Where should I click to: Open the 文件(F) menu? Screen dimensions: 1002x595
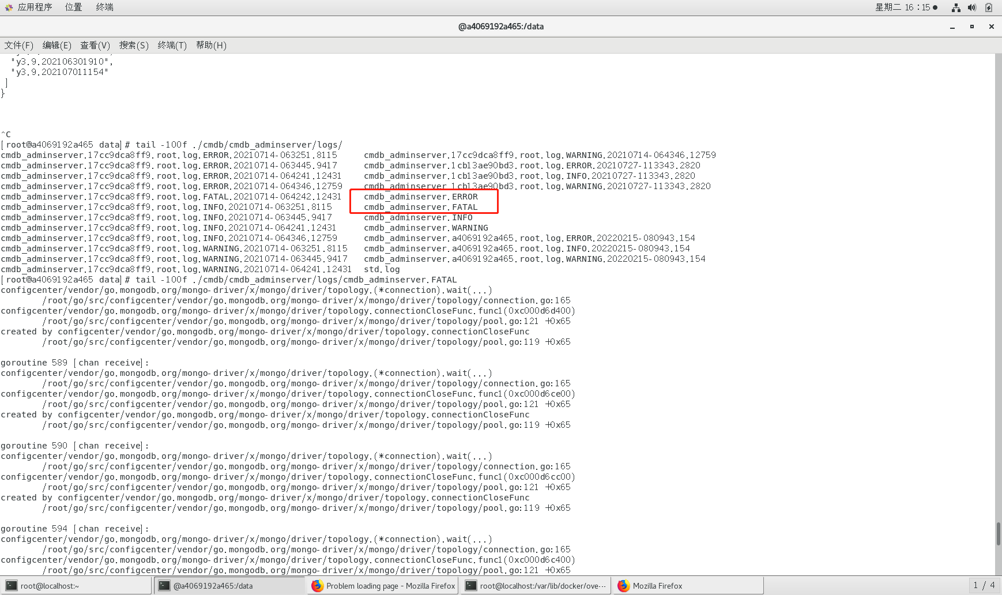[19, 45]
